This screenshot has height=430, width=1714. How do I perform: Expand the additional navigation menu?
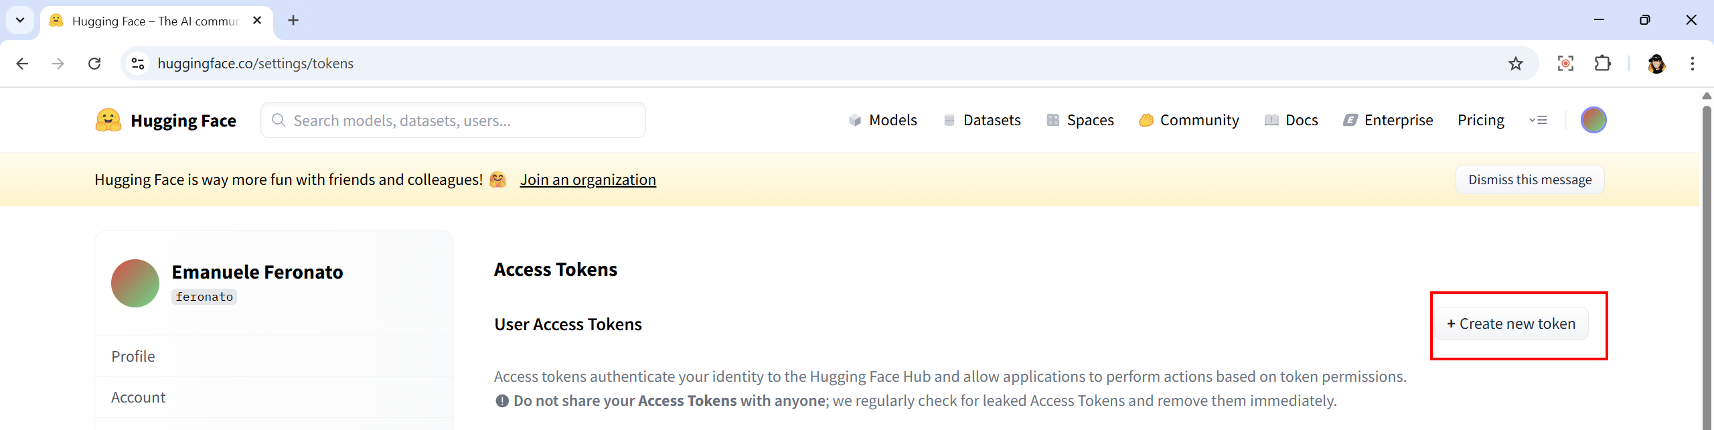(1538, 121)
